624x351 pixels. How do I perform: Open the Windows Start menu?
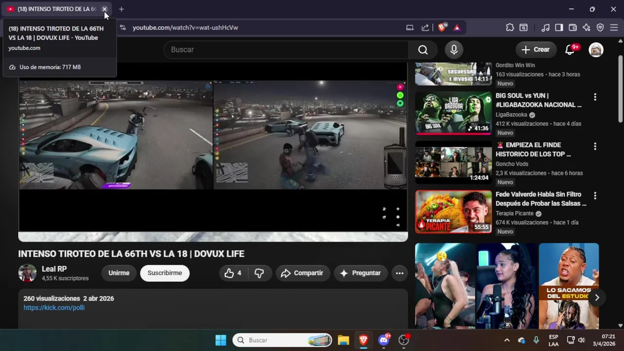coord(221,340)
